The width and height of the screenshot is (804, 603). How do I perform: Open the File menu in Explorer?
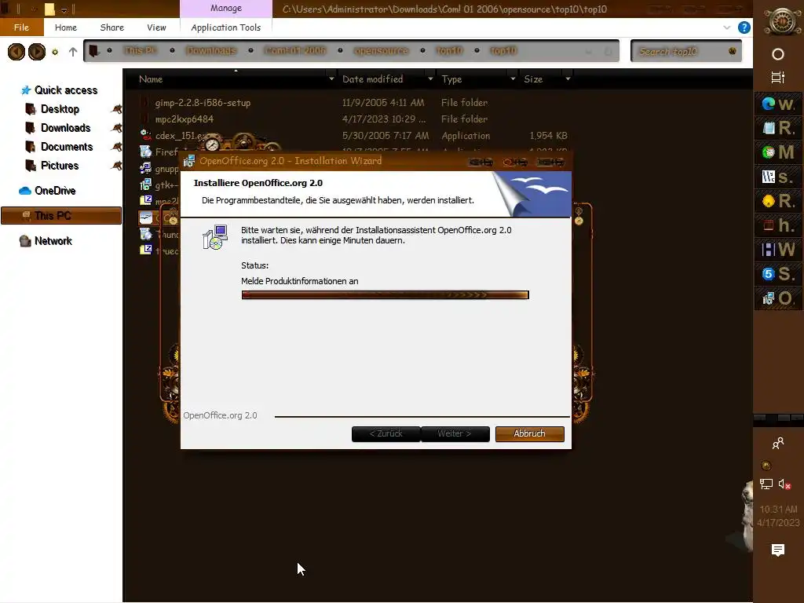point(21,27)
